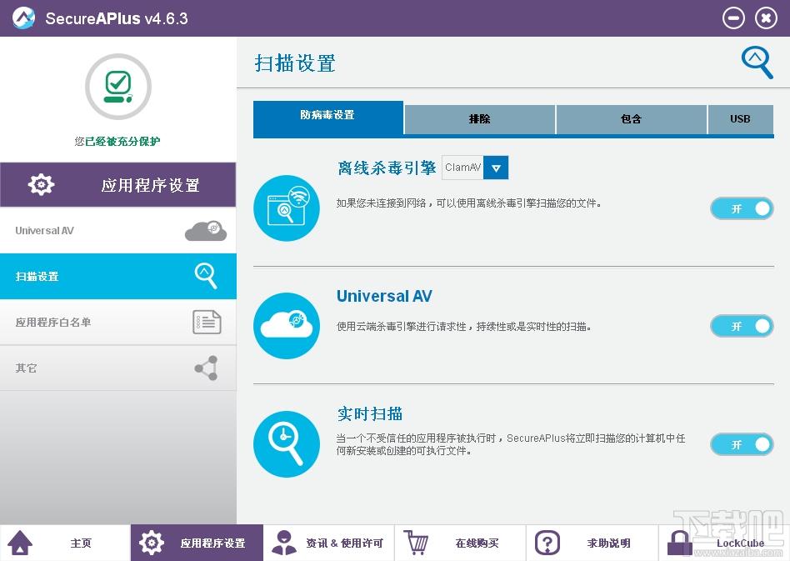This screenshot has width=790, height=561.
Task: Click the question mark help icon
Action: tap(547, 543)
